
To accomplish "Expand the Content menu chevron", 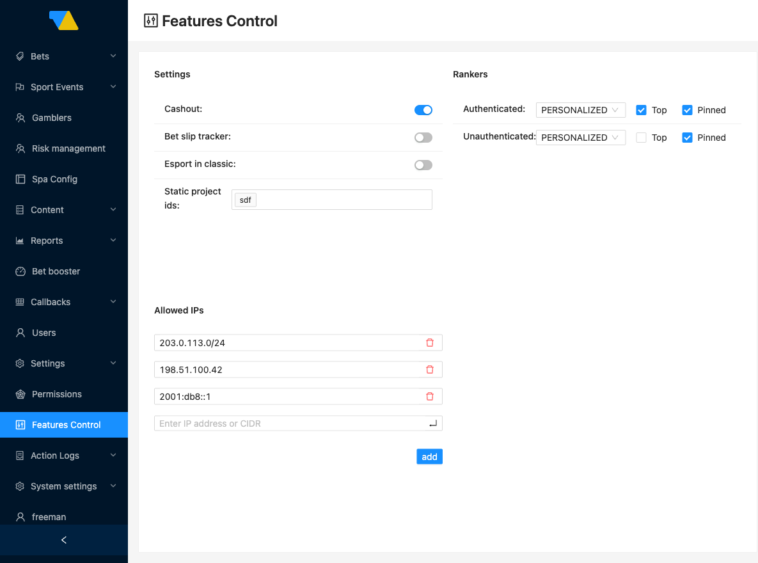I will [x=113, y=209].
